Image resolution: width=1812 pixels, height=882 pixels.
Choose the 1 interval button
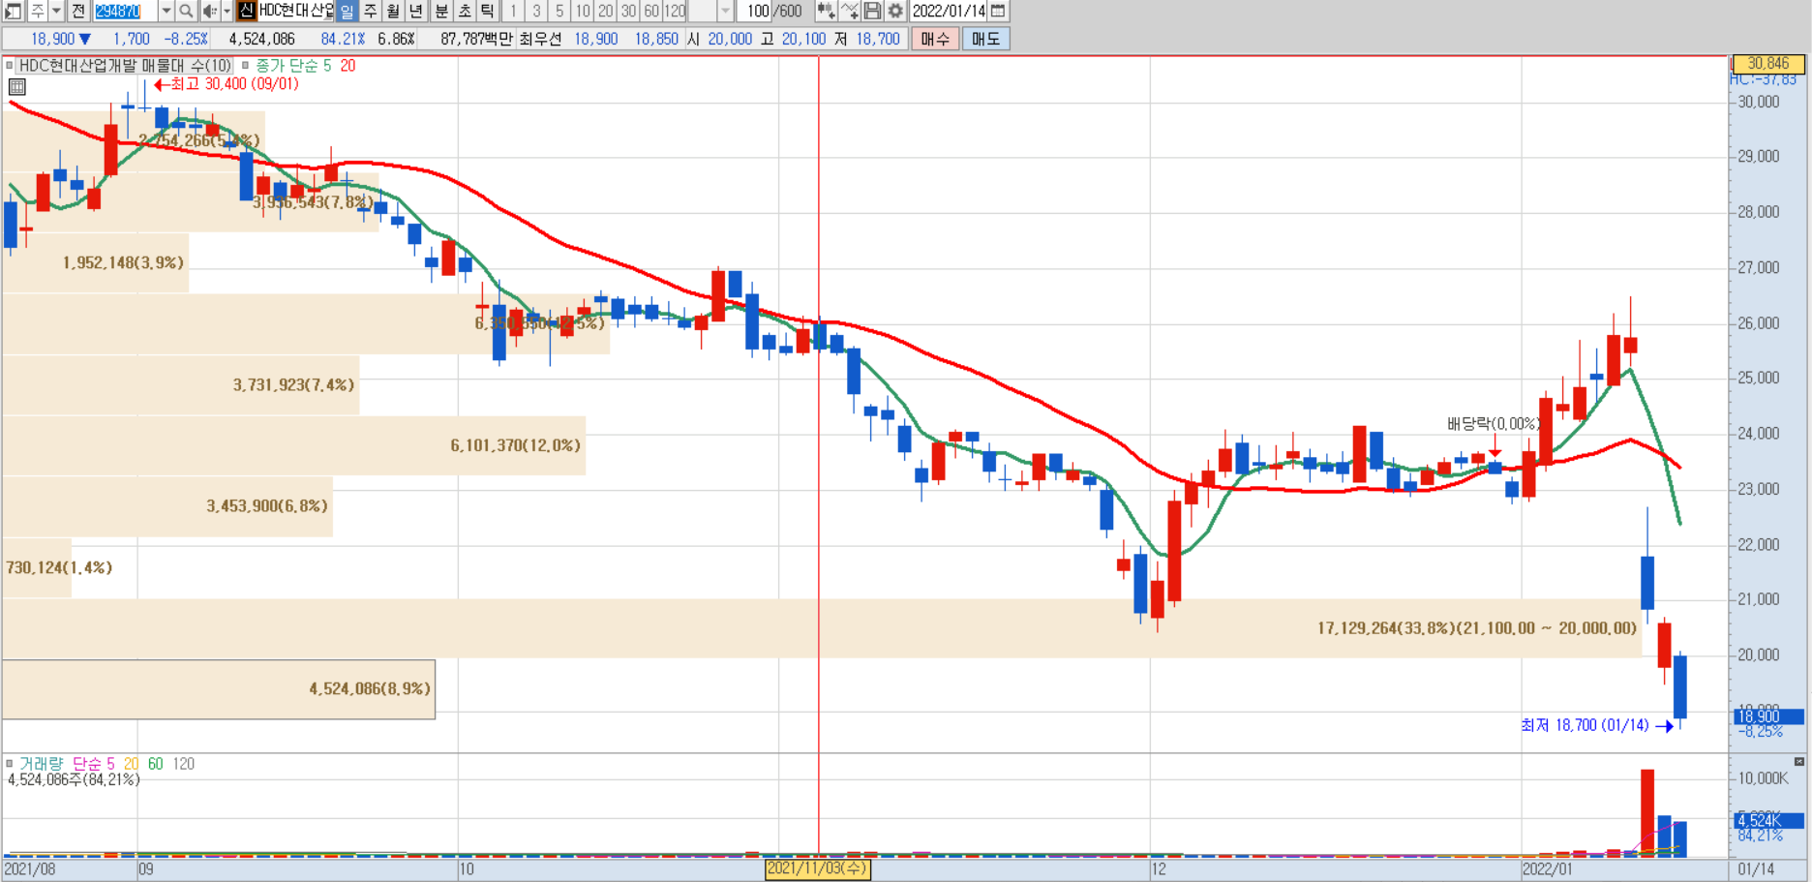[513, 11]
